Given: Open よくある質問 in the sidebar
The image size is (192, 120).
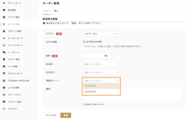Looking at the screenshot, I should [x=13, y=88].
